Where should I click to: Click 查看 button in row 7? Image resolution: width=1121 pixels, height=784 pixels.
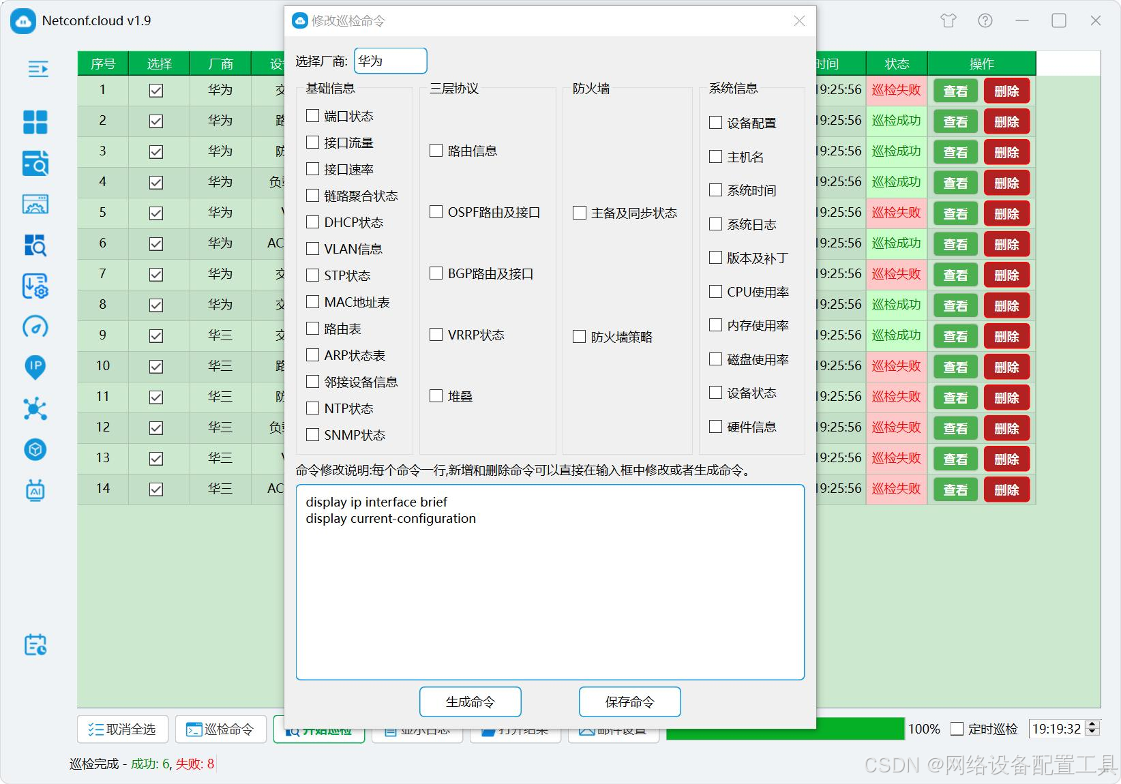pyautogui.click(x=955, y=275)
